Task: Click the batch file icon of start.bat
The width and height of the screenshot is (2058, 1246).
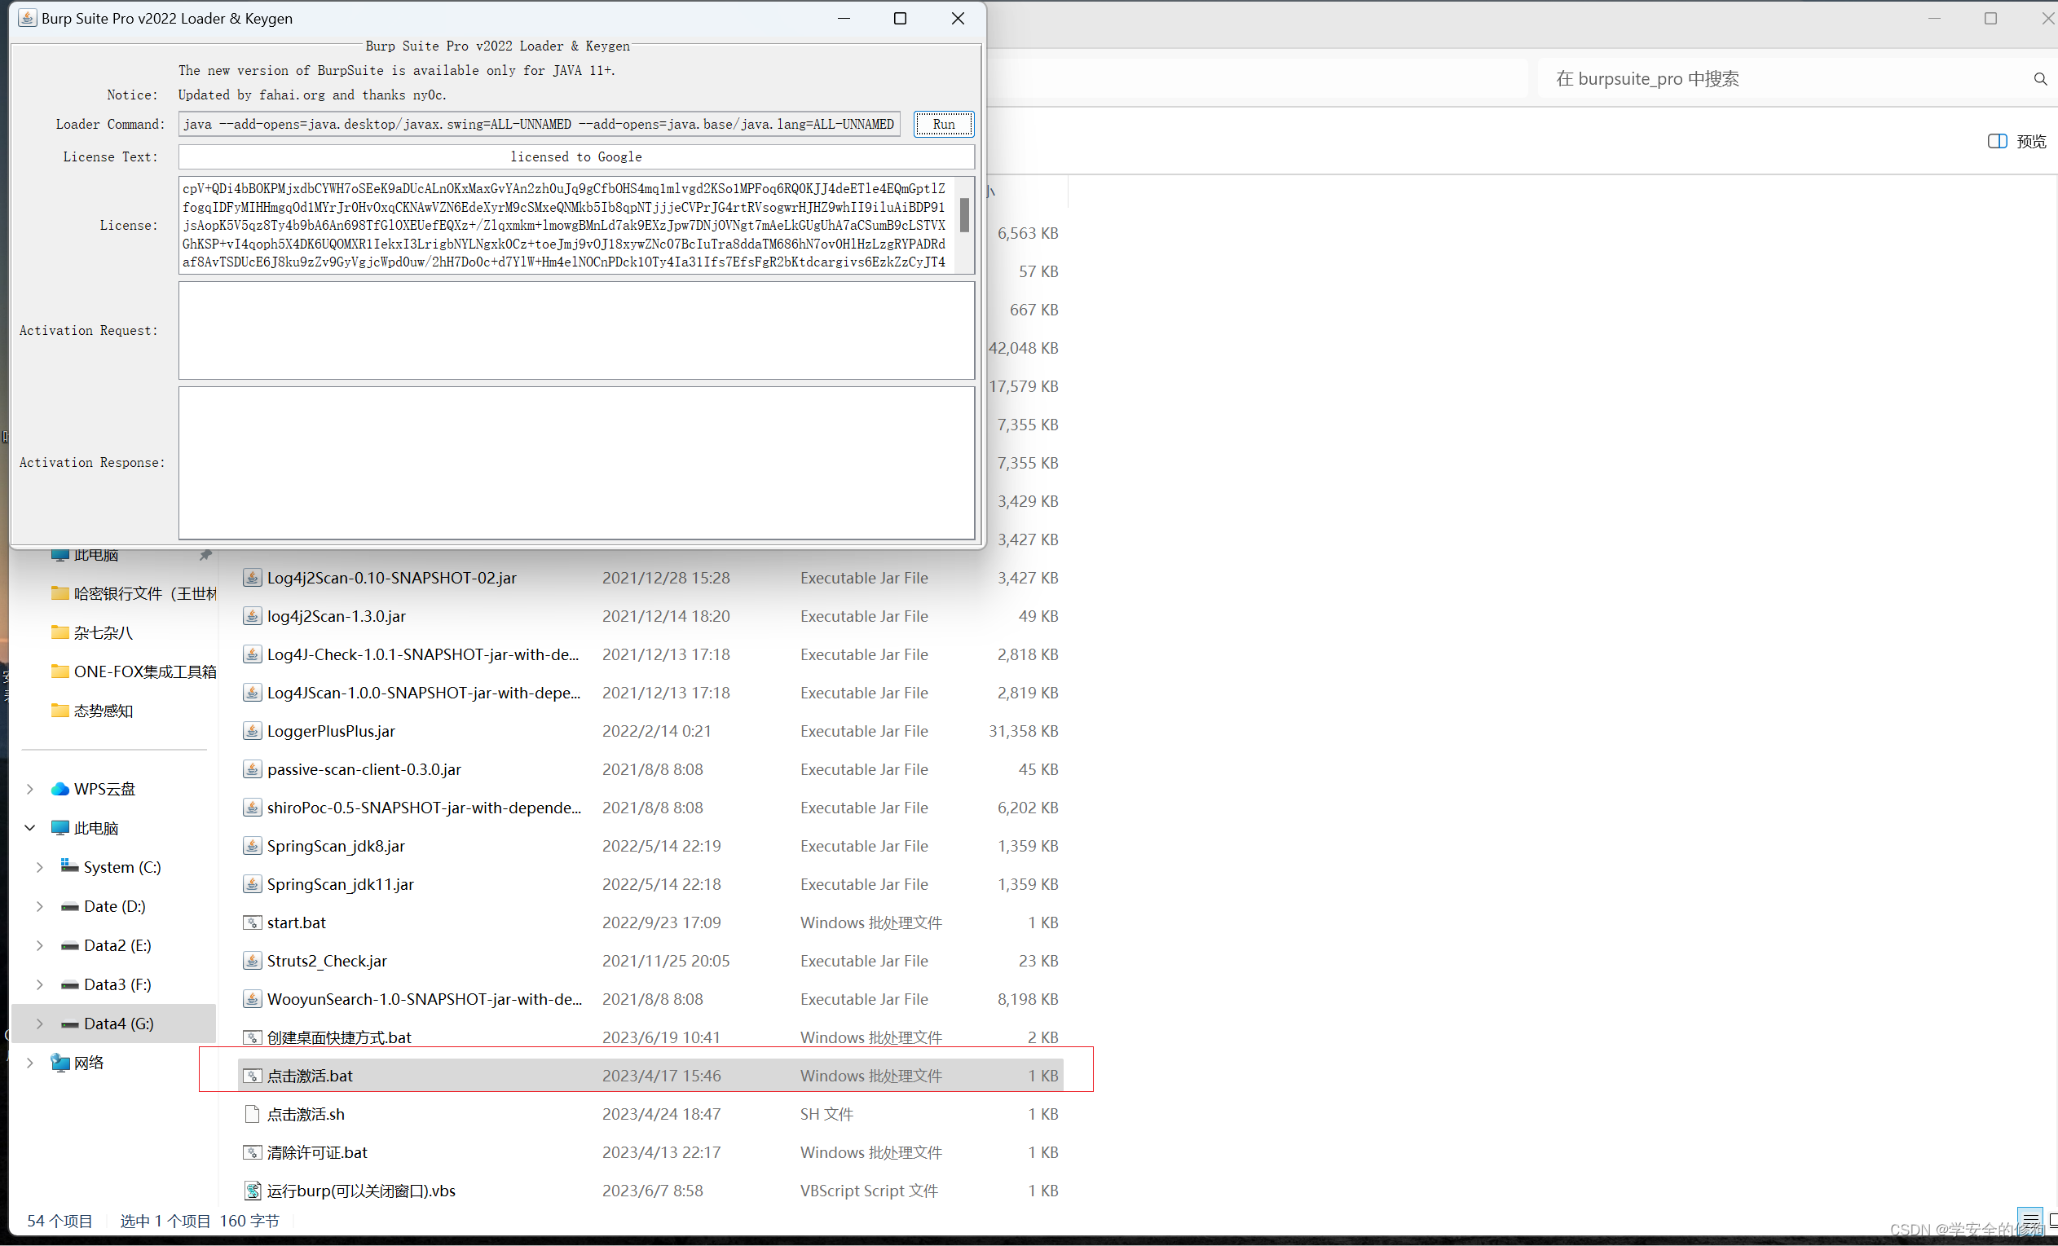Action: (251, 922)
